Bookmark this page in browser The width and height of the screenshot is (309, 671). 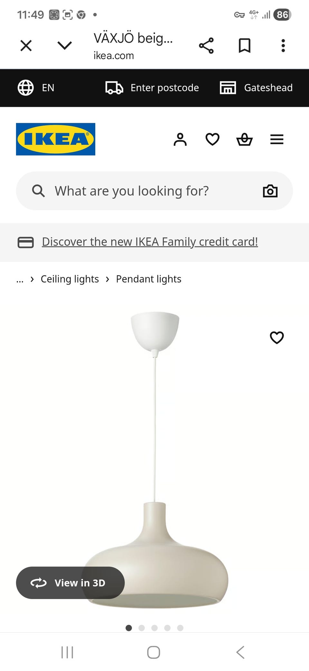point(245,45)
